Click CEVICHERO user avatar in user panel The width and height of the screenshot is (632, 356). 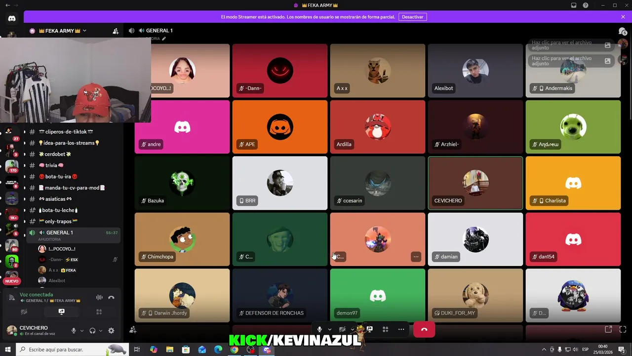click(x=11, y=330)
